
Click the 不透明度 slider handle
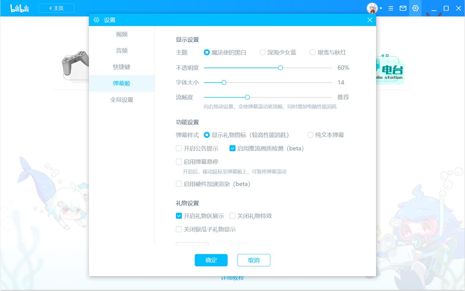[x=281, y=68]
